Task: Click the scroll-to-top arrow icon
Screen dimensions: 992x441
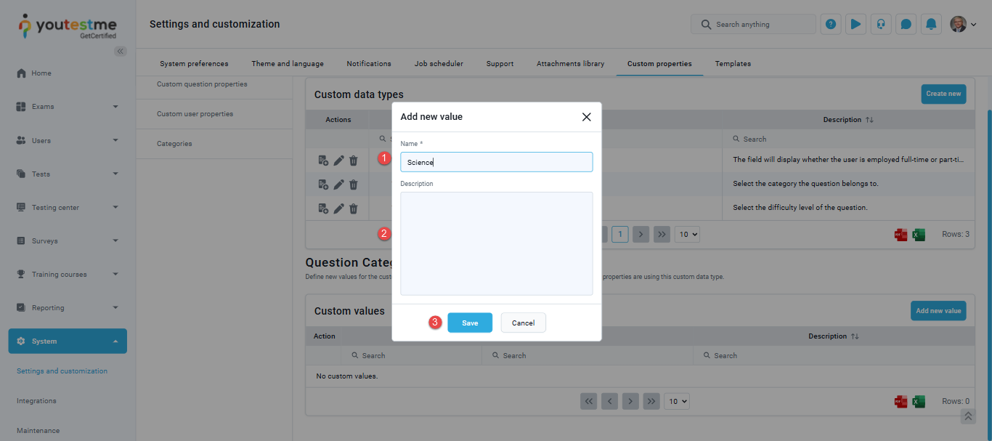Action: point(968,416)
